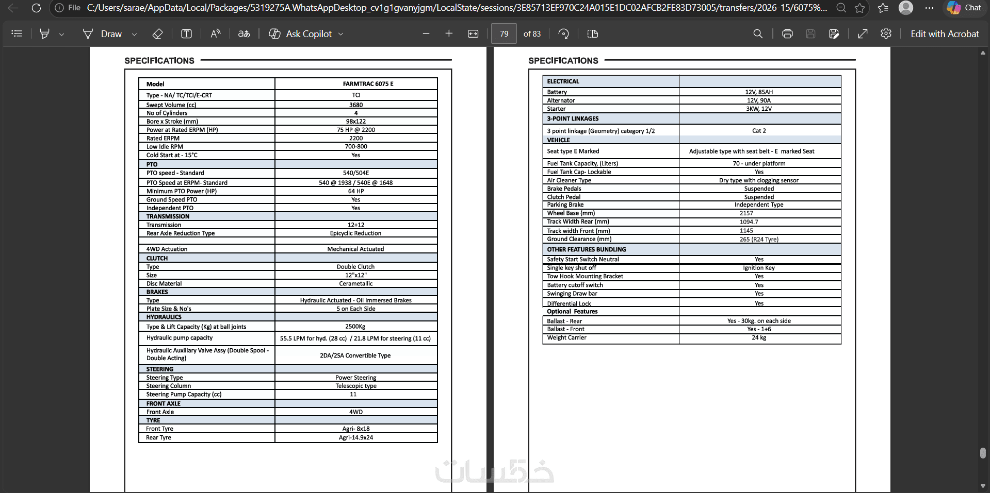Image resolution: width=990 pixels, height=493 pixels.
Task: Select the Erase tool
Action: pyautogui.click(x=158, y=33)
